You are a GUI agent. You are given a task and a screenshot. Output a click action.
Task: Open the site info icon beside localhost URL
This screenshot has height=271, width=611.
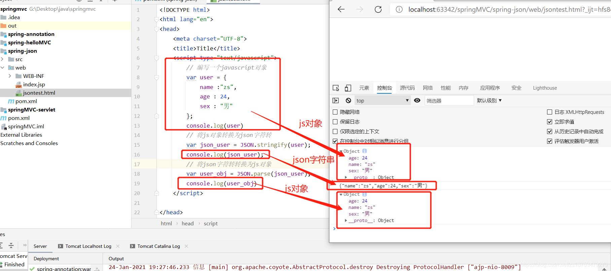tap(399, 9)
